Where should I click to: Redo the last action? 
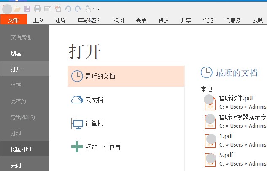(78, 9)
